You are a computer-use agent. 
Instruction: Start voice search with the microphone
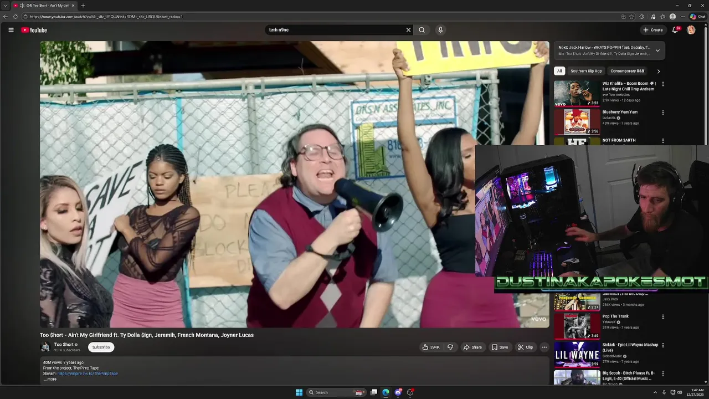pyautogui.click(x=440, y=30)
